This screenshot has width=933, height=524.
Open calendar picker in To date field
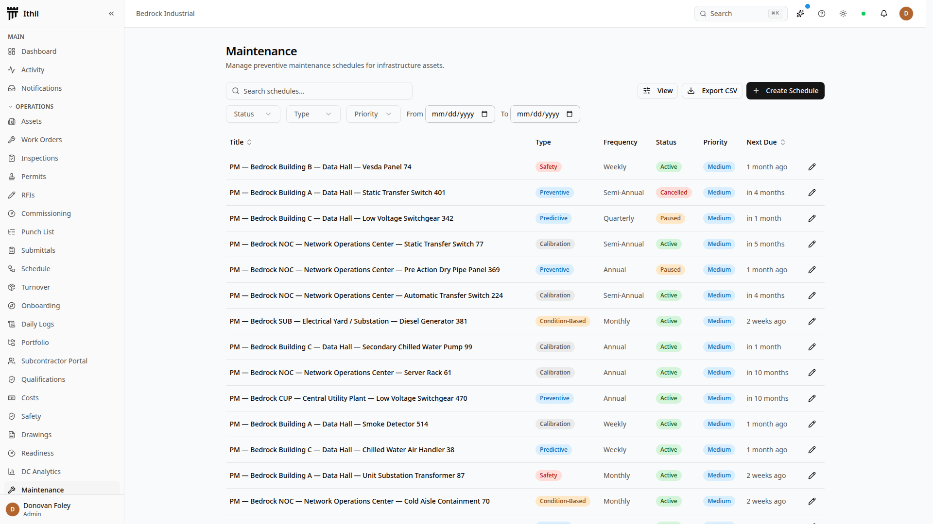[x=570, y=114]
